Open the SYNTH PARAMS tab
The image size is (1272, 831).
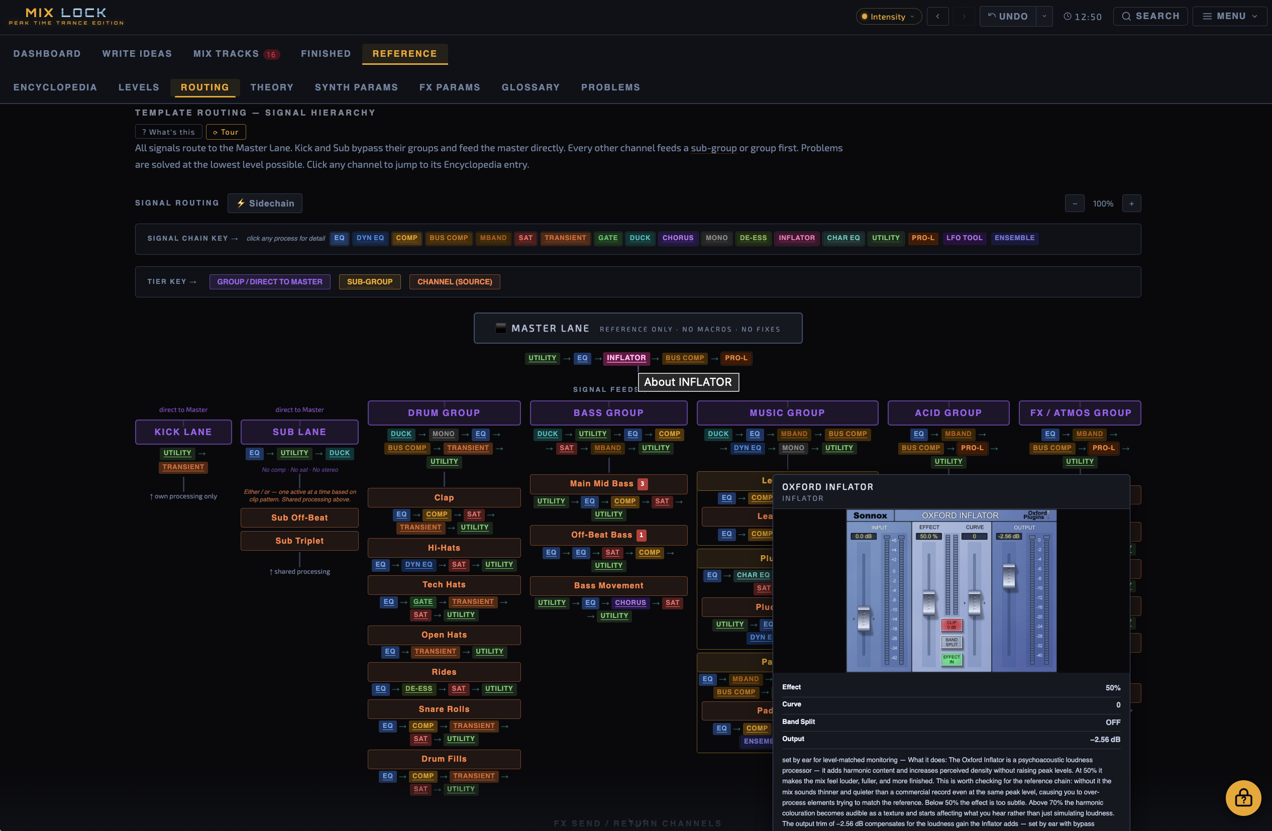coord(356,87)
